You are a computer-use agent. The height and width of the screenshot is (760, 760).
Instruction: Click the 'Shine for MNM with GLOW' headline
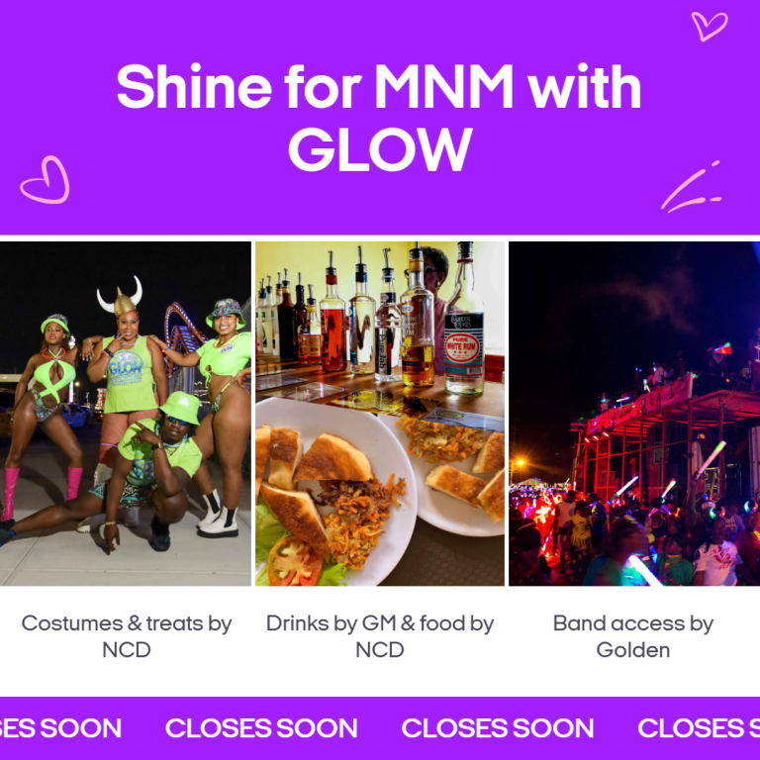[380, 117]
